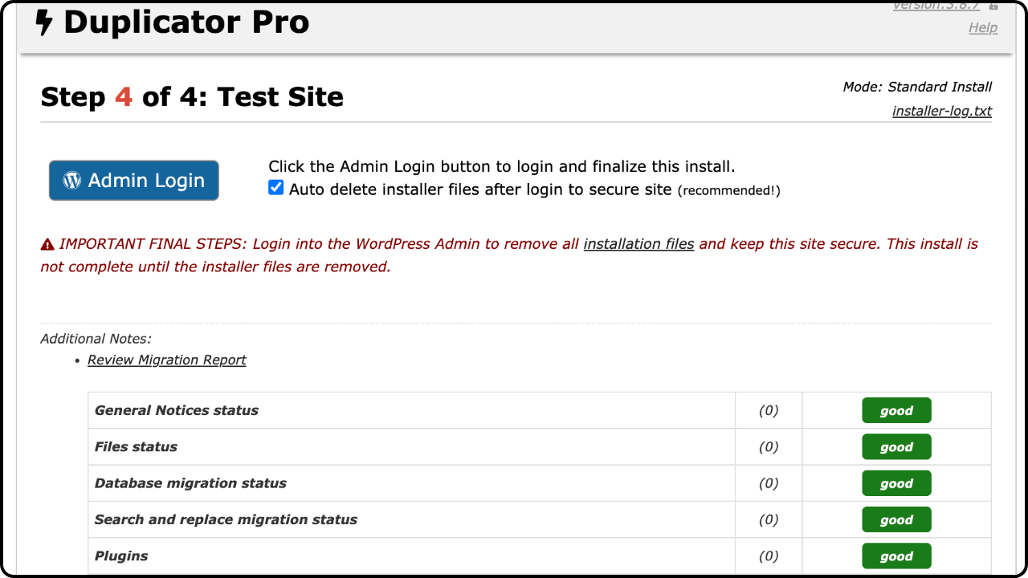Click the good badge for General Notices
The height and width of the screenshot is (578, 1028).
coord(896,410)
